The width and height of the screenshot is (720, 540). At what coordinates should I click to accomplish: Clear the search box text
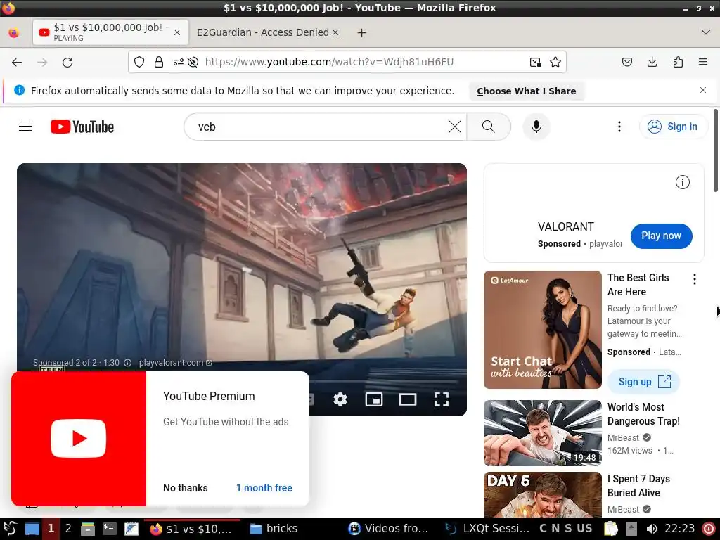coord(455,127)
